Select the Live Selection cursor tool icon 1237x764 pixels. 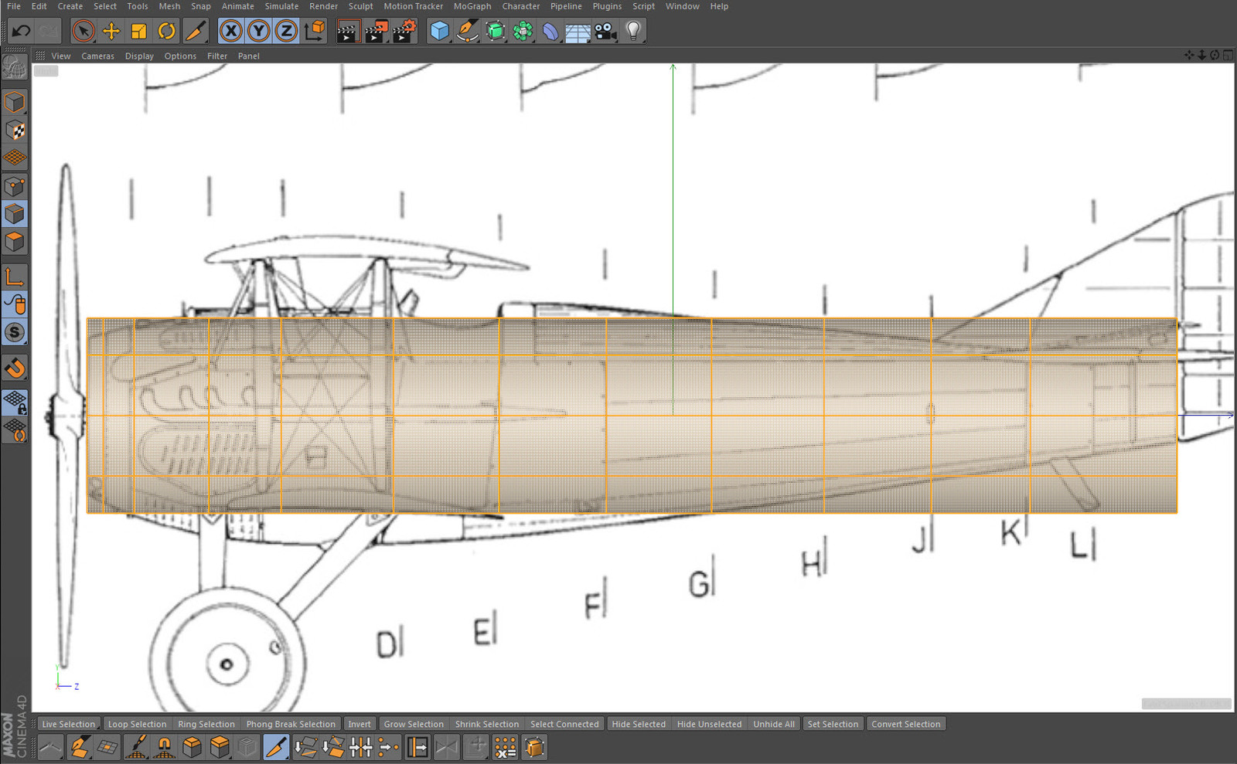pyautogui.click(x=83, y=31)
